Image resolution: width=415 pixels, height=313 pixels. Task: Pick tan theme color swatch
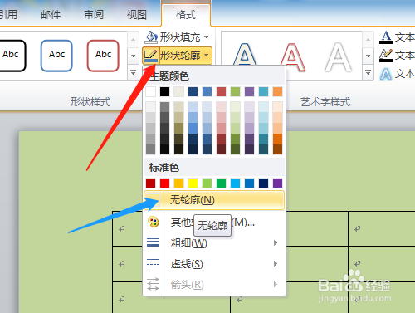point(178,91)
